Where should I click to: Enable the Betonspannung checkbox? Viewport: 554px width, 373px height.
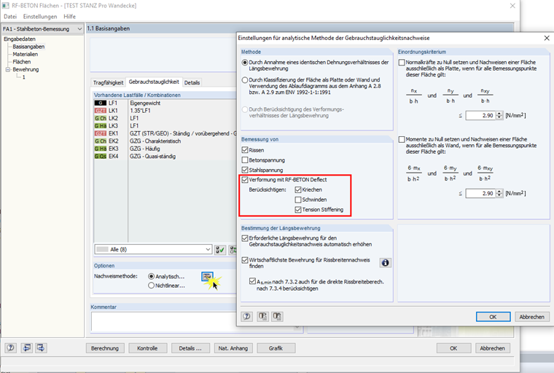tap(245, 160)
